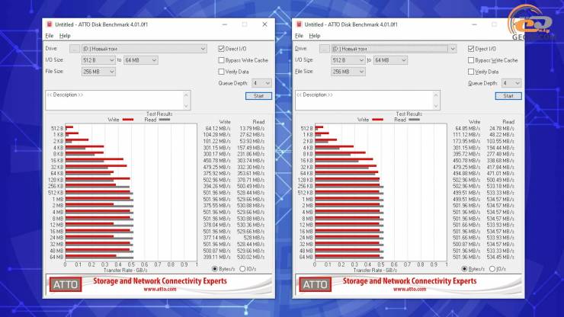Image resolution: width=564 pixels, height=317 pixels.
Task: Minimize the left ATTO Disk Benchmark window
Action: (225, 24)
